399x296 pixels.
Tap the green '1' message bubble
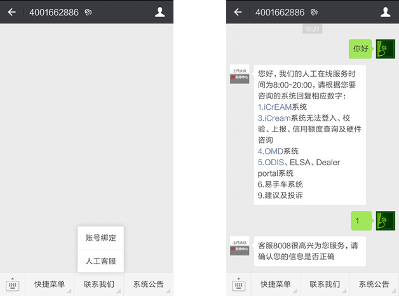(362, 220)
